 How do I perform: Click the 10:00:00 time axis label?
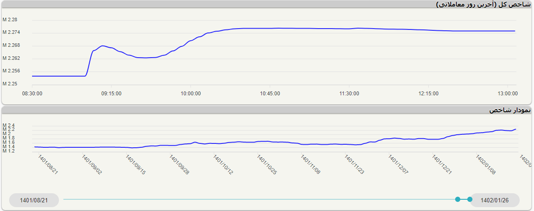click(x=191, y=93)
